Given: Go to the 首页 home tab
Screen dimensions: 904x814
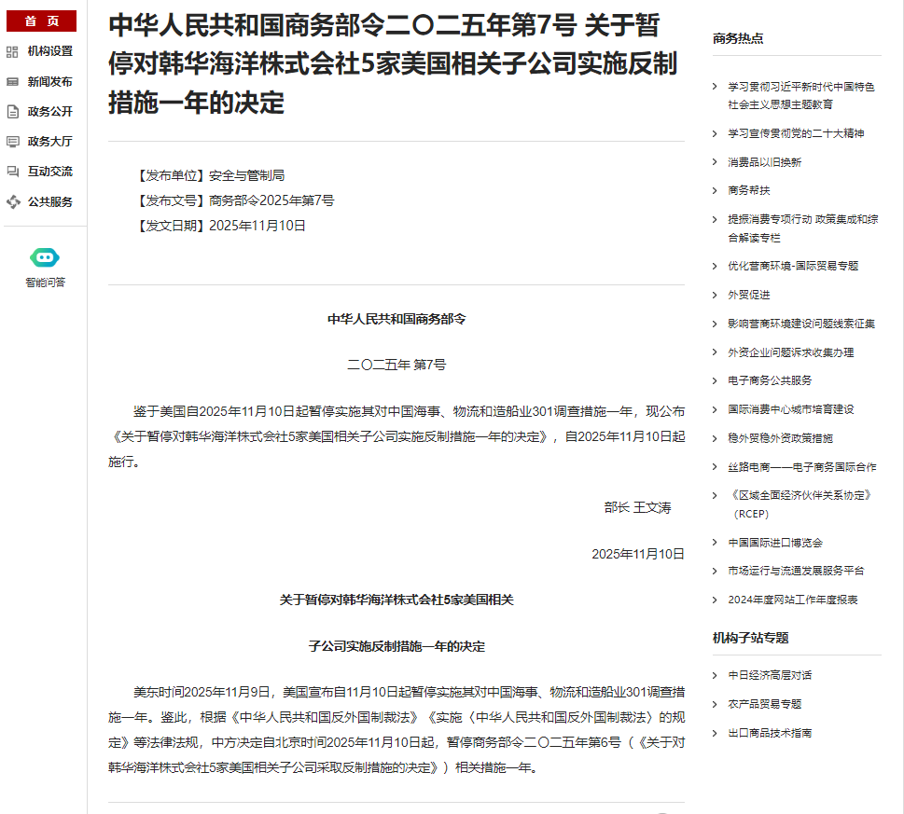Looking at the screenshot, I should pyautogui.click(x=41, y=21).
